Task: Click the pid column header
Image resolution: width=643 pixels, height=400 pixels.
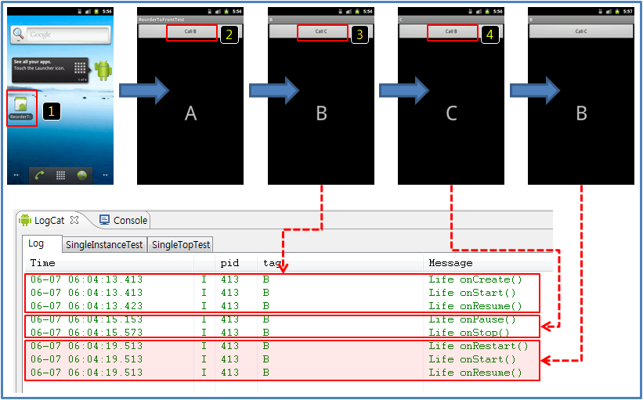Action: click(237, 263)
